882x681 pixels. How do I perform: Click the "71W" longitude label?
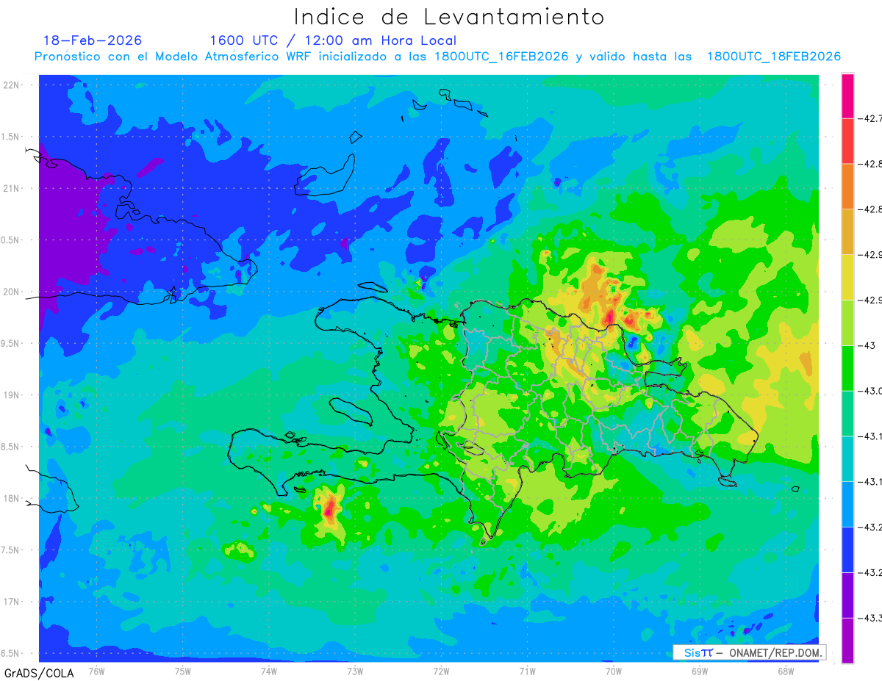pos(527,671)
